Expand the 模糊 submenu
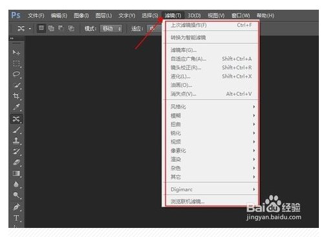 [212, 115]
